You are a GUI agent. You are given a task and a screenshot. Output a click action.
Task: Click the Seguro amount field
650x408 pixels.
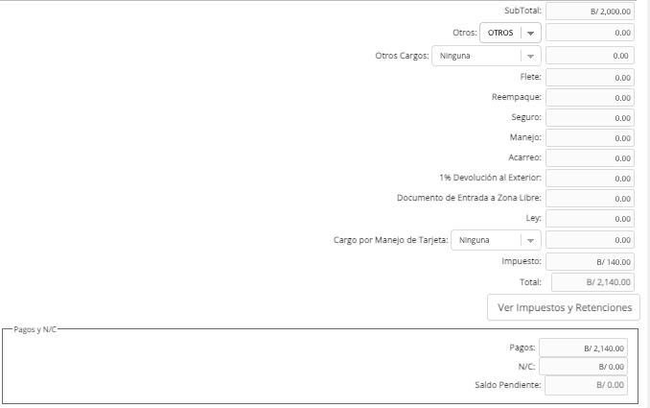tap(590, 118)
